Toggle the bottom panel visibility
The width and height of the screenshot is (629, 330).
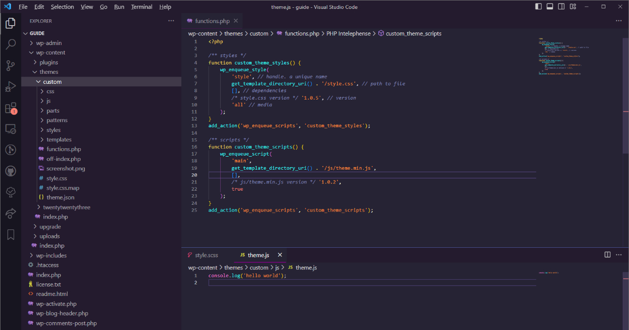[x=549, y=7]
